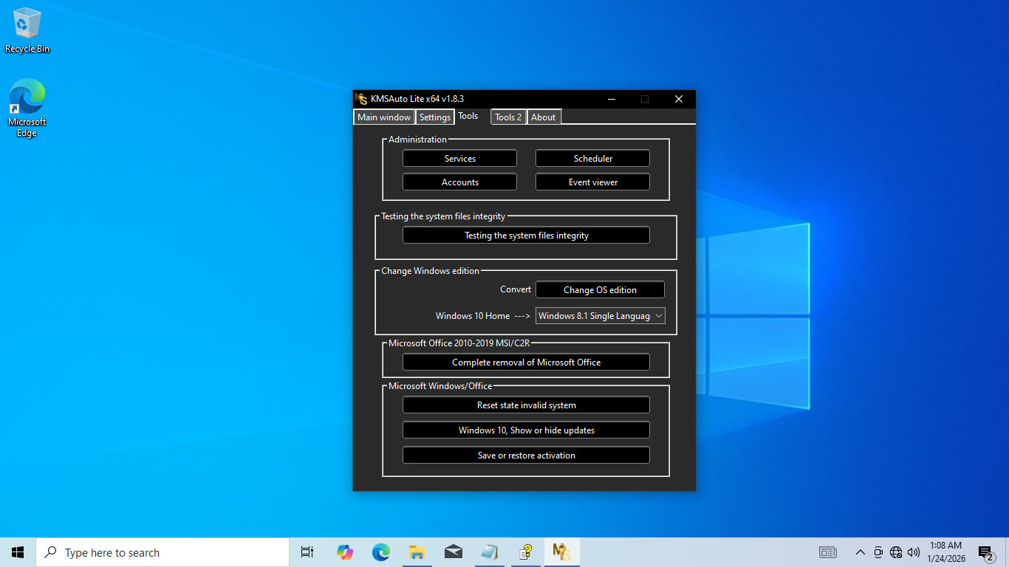Open Copilot from the taskbar
Image resolution: width=1009 pixels, height=567 pixels.
coord(344,552)
